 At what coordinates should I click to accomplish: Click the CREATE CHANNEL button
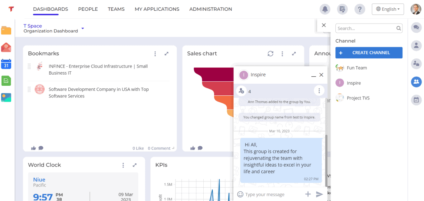pos(369,53)
